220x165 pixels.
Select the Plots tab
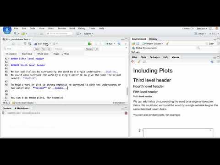tap(143, 57)
